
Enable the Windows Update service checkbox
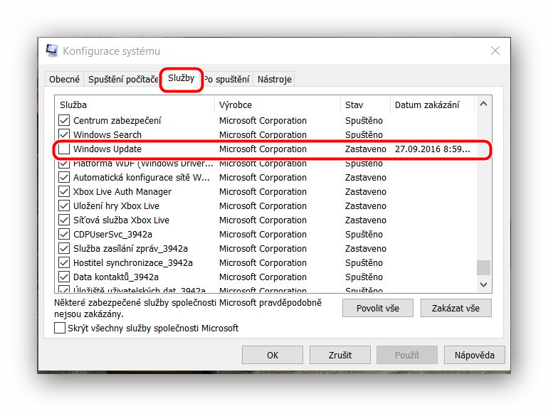pyautogui.click(x=64, y=149)
